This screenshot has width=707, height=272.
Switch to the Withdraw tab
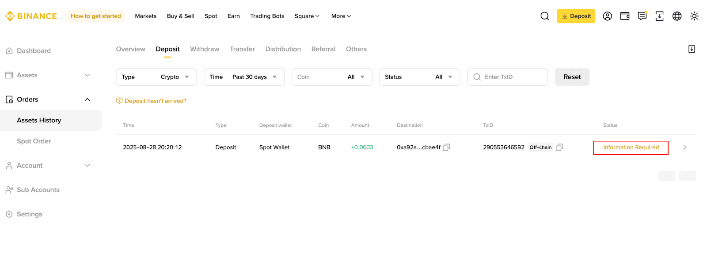pyautogui.click(x=205, y=49)
